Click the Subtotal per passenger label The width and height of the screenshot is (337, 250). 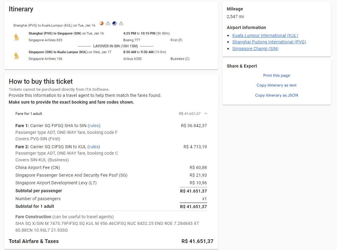pos(39,191)
